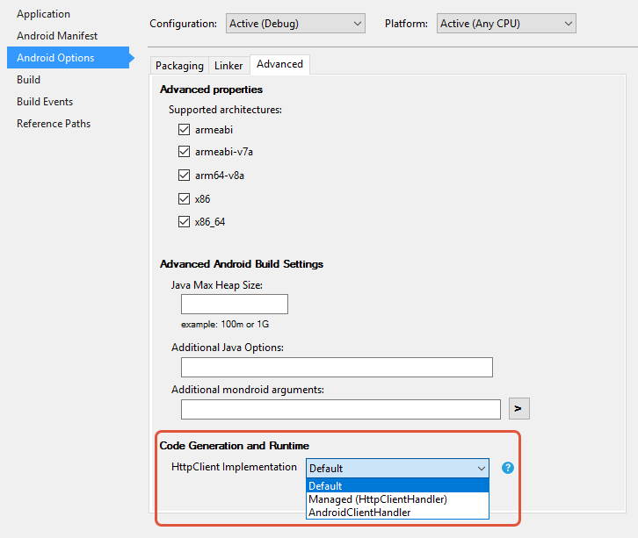Switch to the Packaging tab
This screenshot has width=638, height=538.
click(x=179, y=66)
